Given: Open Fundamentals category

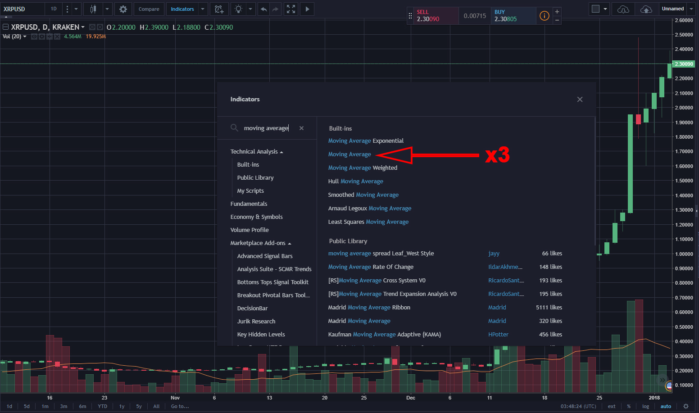Looking at the screenshot, I should click(249, 204).
